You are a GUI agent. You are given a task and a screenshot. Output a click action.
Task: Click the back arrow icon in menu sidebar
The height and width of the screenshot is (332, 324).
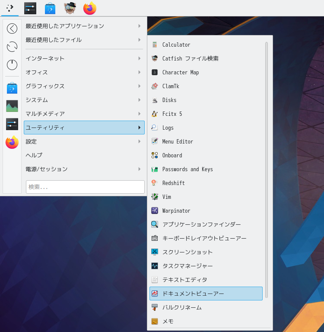pyautogui.click(x=12, y=29)
